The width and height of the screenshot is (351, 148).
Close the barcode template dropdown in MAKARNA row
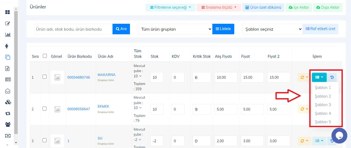tap(319, 77)
